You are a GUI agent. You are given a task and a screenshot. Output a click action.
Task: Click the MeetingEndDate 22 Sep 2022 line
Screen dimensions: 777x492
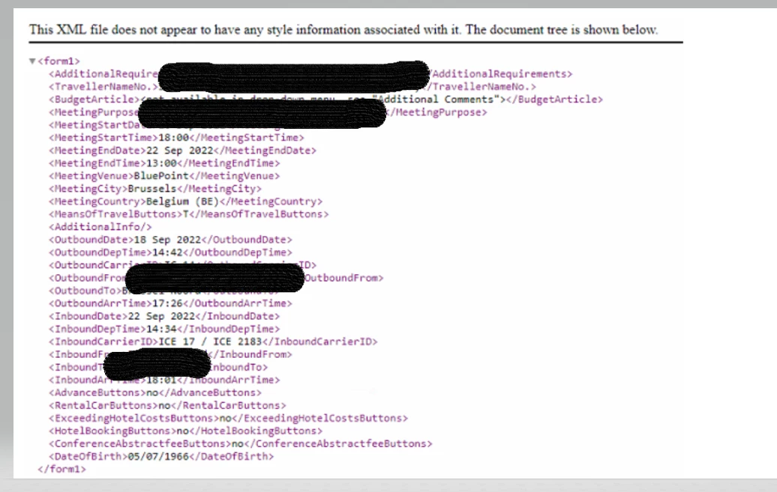tap(182, 151)
